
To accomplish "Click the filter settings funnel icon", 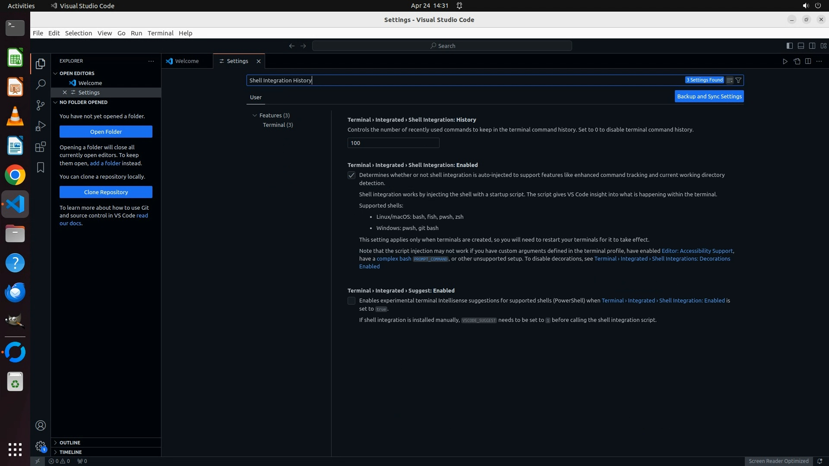I will (738, 80).
